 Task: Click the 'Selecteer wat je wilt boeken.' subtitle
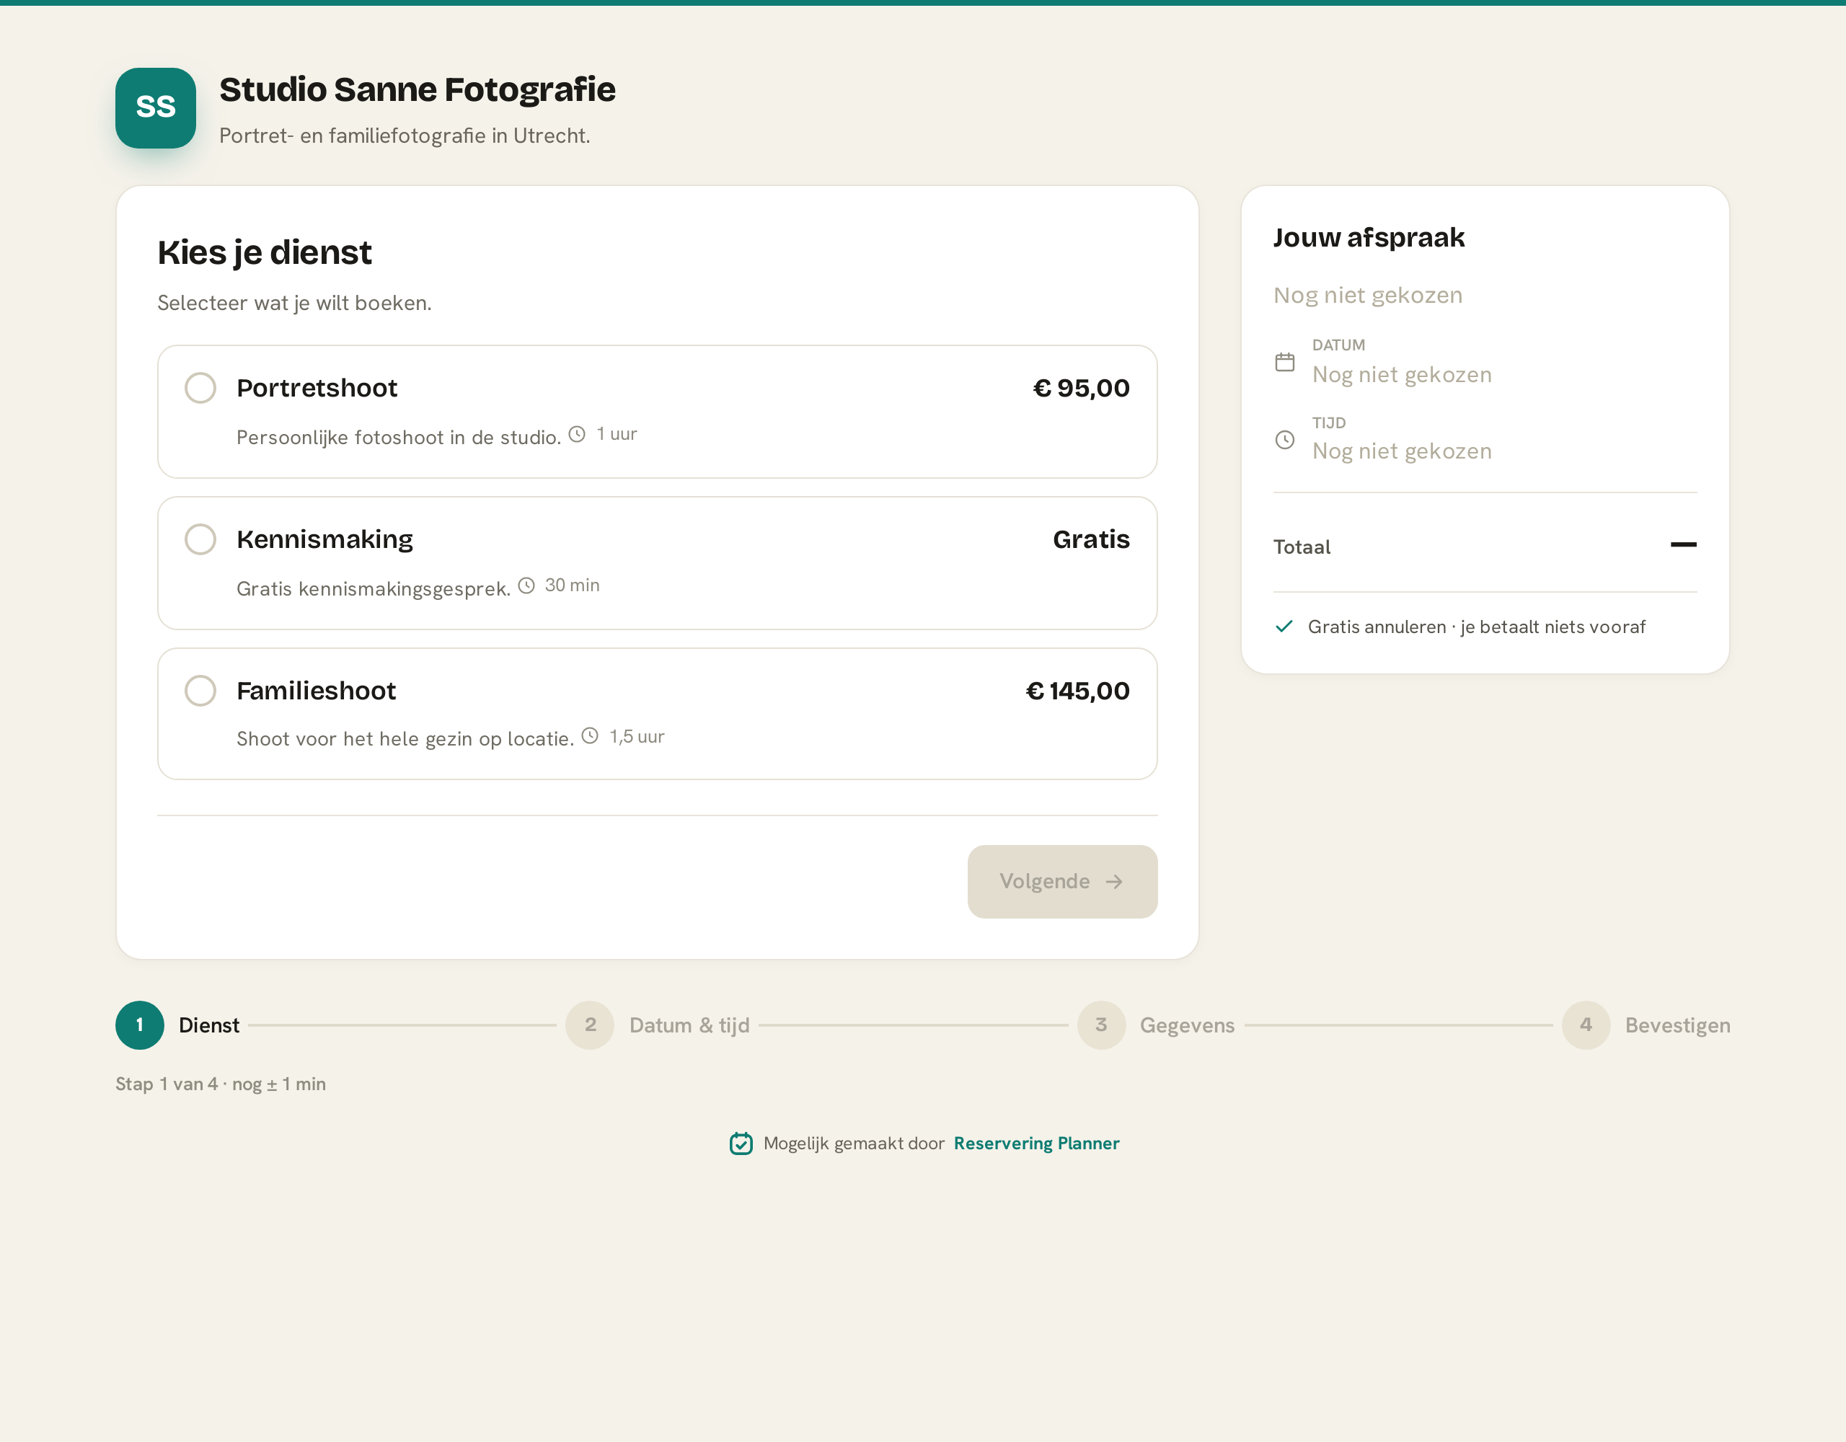[x=294, y=303]
